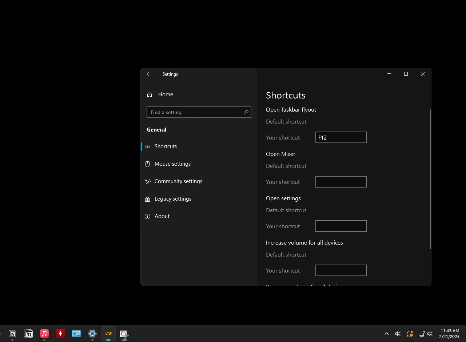Click the Open Mixer label
The image size is (466, 342).
280,154
